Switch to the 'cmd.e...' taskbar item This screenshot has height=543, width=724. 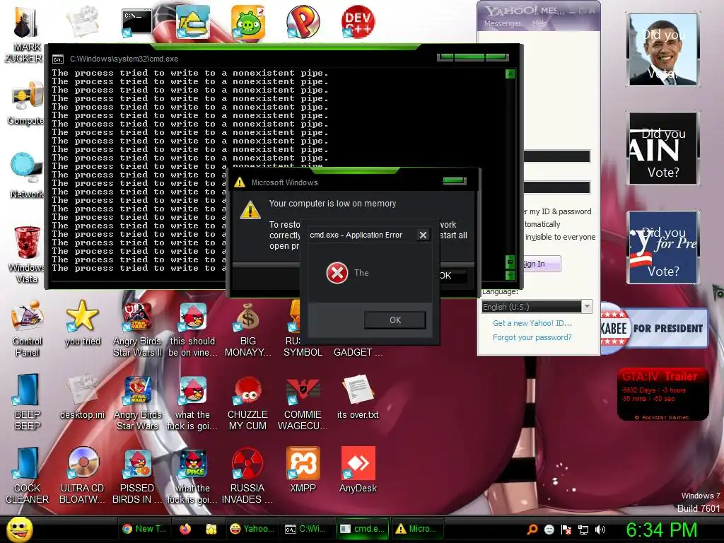coord(361,529)
